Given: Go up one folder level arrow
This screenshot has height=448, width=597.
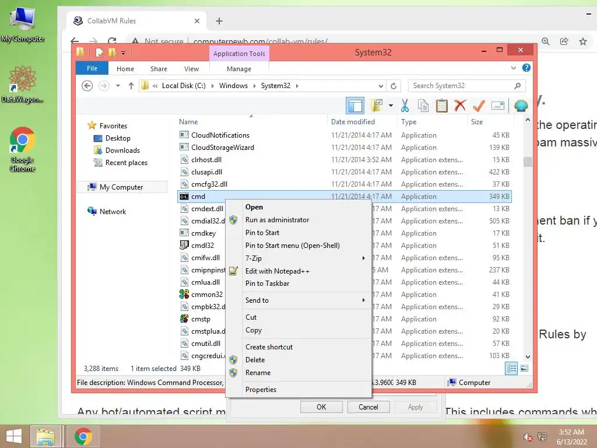Looking at the screenshot, I should coord(131,86).
